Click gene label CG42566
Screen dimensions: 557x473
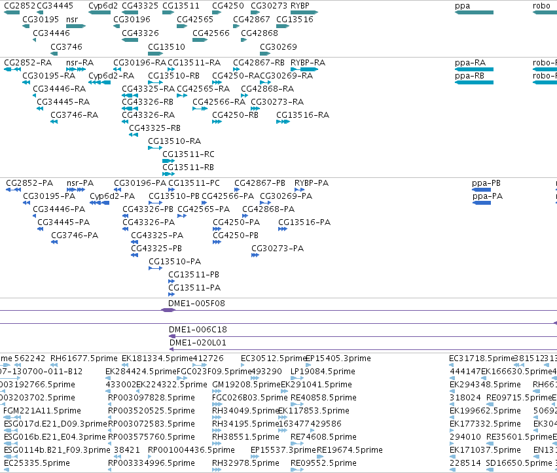(x=211, y=33)
